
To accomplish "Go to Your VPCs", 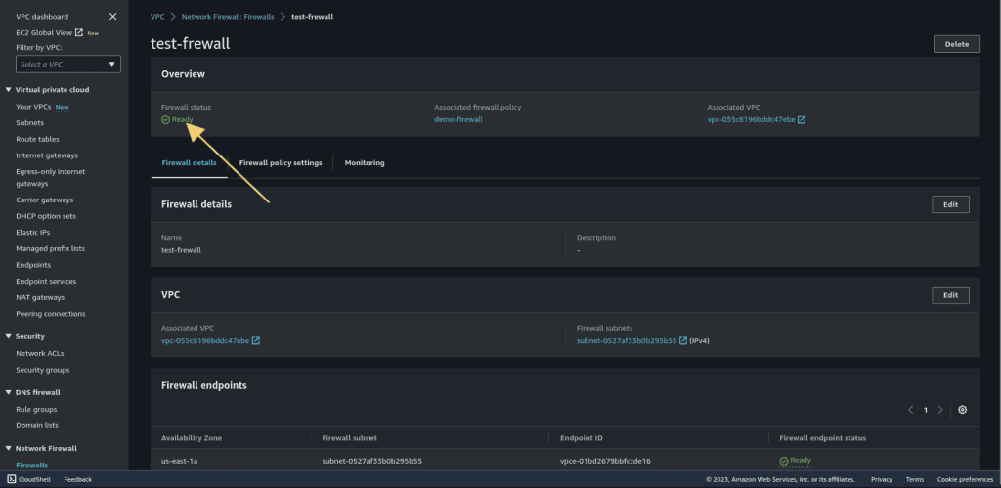I will coord(33,107).
